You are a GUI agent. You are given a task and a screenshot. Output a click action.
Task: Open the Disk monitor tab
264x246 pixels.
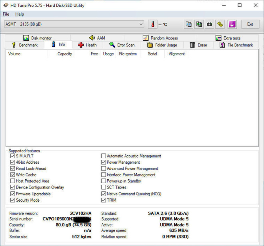(x=38, y=38)
